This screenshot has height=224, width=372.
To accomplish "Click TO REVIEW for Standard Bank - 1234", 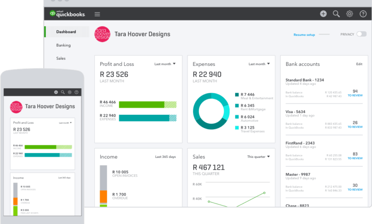I will point(355,95).
